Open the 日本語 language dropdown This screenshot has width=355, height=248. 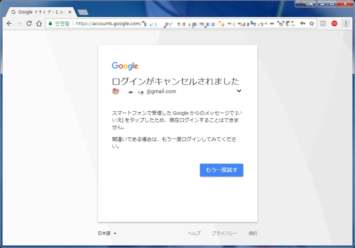click(107, 233)
